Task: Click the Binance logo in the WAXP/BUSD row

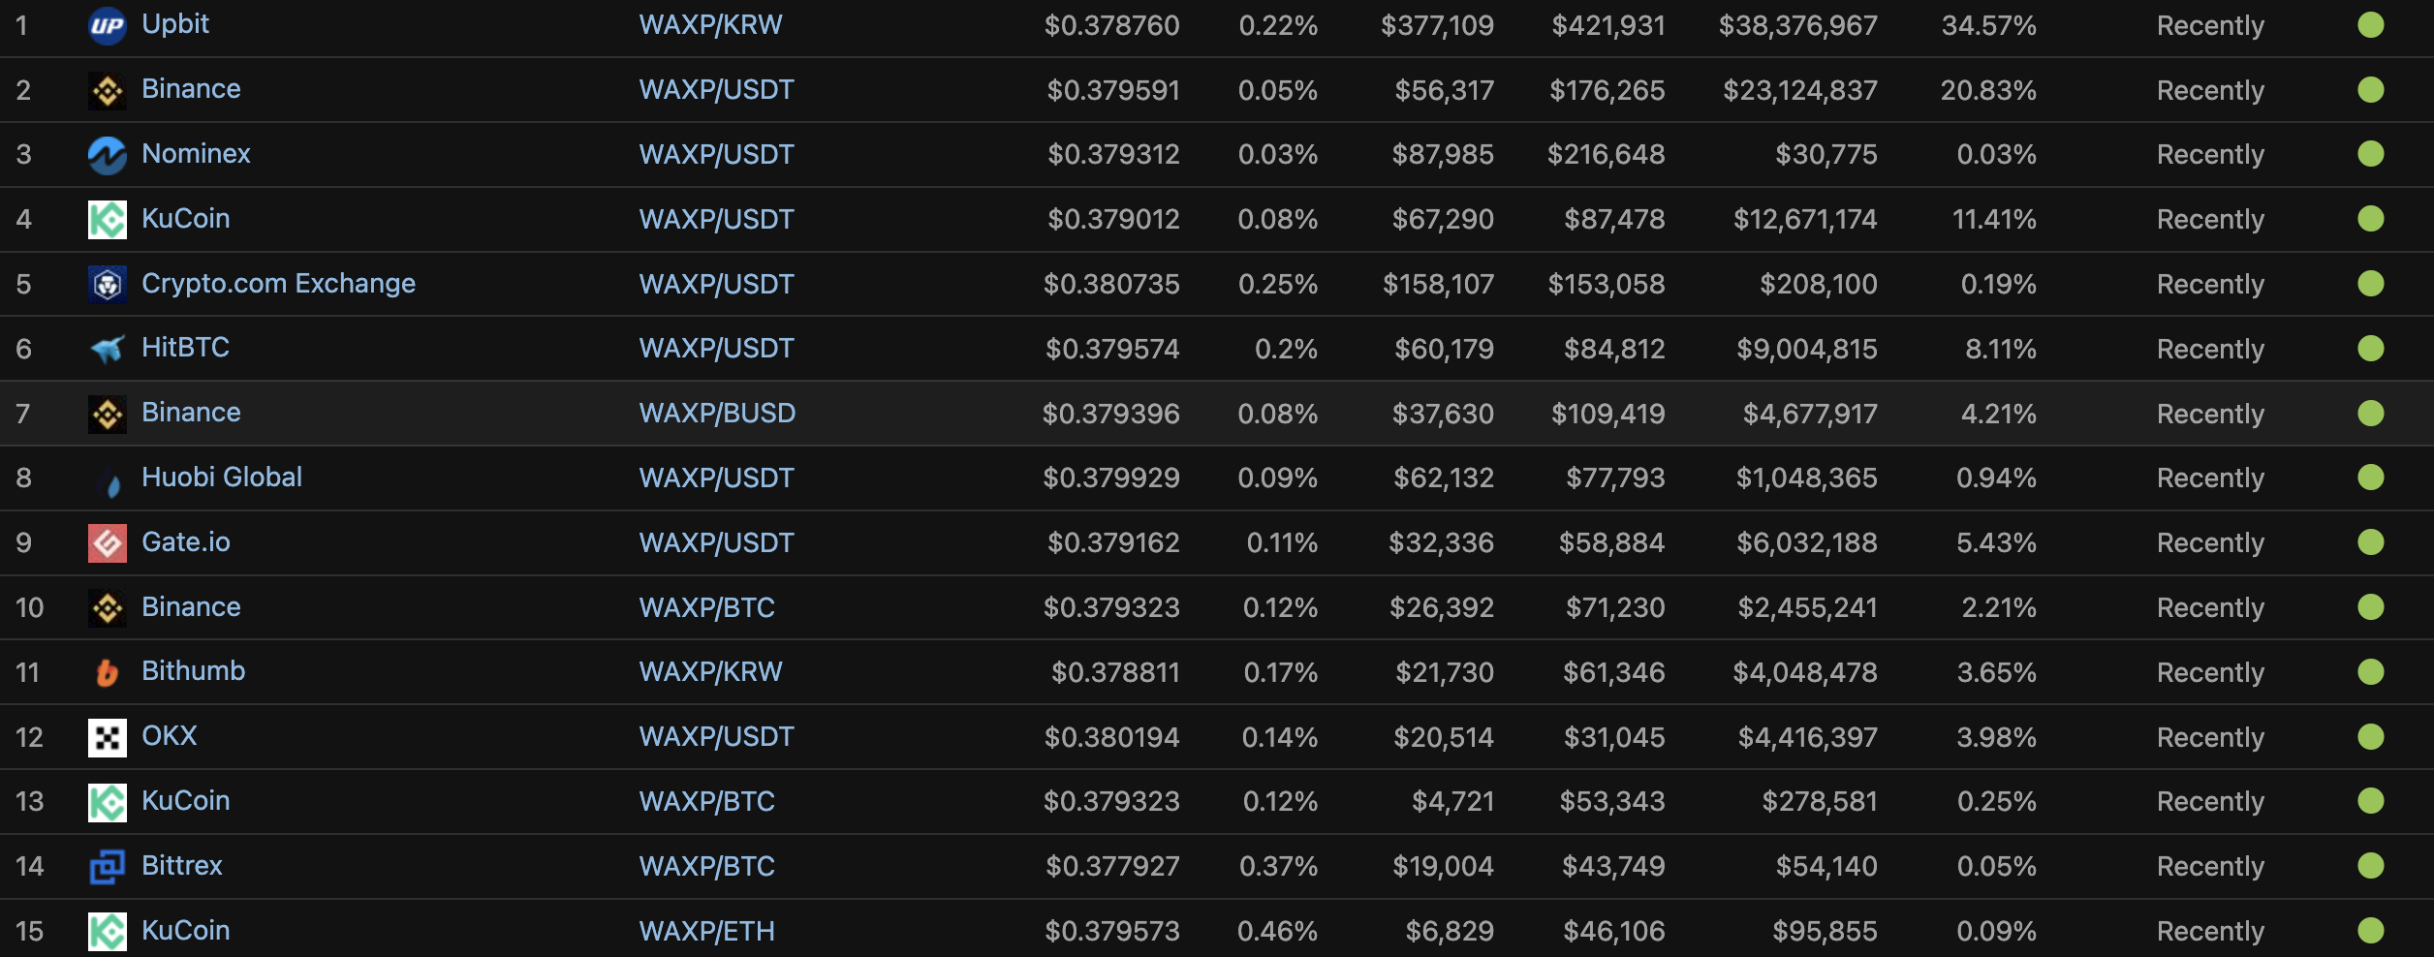Action: point(108,414)
